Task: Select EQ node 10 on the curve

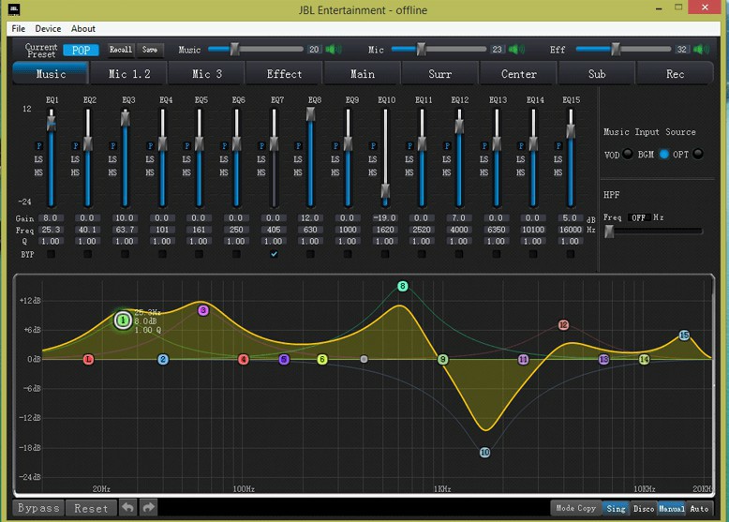Action: point(484,452)
